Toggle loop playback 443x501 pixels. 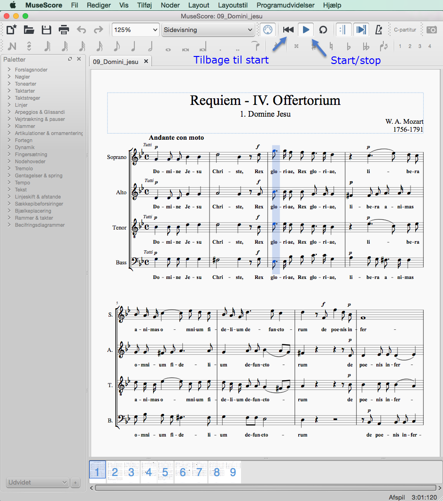tap(323, 30)
